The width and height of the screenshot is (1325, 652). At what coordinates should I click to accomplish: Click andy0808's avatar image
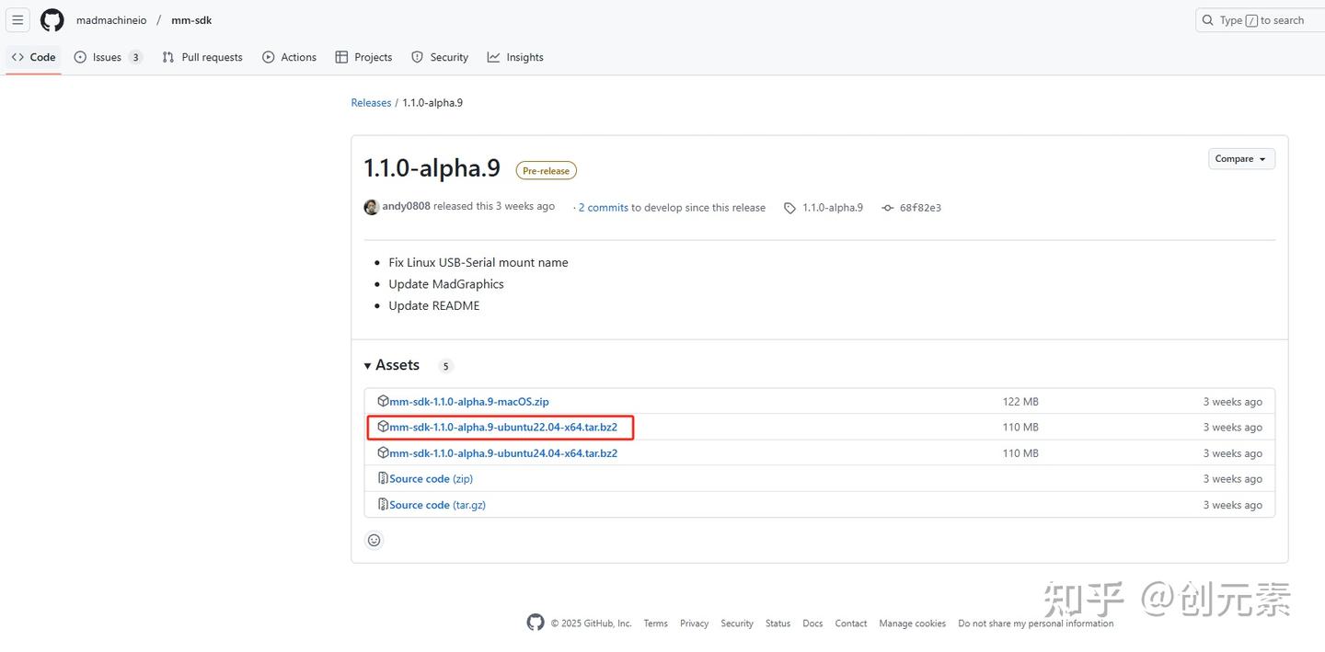[x=372, y=207]
